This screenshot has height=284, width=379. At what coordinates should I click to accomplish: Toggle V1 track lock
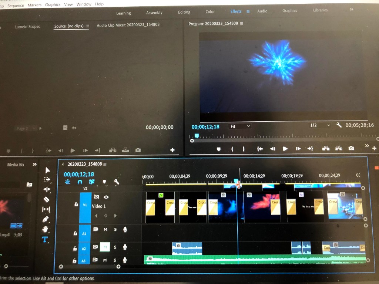76,204
